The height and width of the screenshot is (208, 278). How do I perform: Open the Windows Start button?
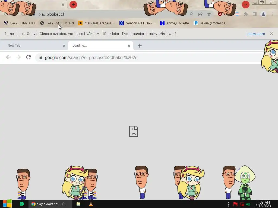click(7, 204)
